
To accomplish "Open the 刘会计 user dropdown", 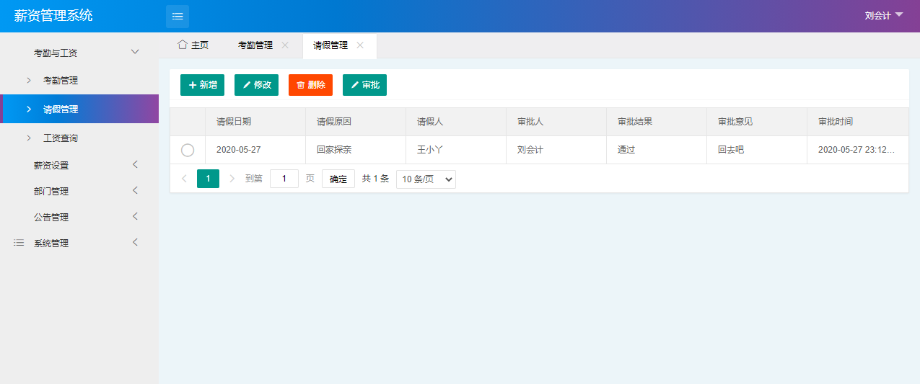I will point(883,16).
